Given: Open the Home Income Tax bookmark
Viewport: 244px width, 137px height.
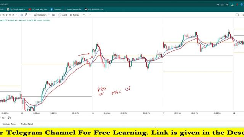Looking at the screenshot, I should coord(73,9).
